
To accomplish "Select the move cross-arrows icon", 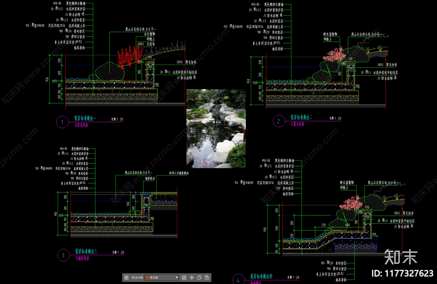I will [192, 277].
